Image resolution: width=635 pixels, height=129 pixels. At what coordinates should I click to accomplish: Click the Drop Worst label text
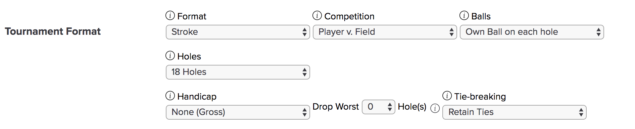coord(336,107)
